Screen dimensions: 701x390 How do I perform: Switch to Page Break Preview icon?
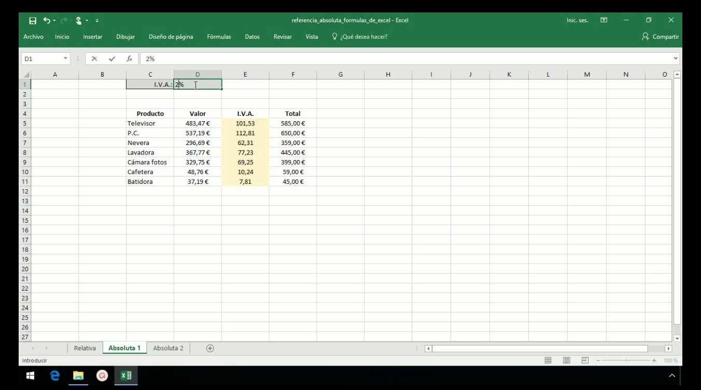[585, 360]
